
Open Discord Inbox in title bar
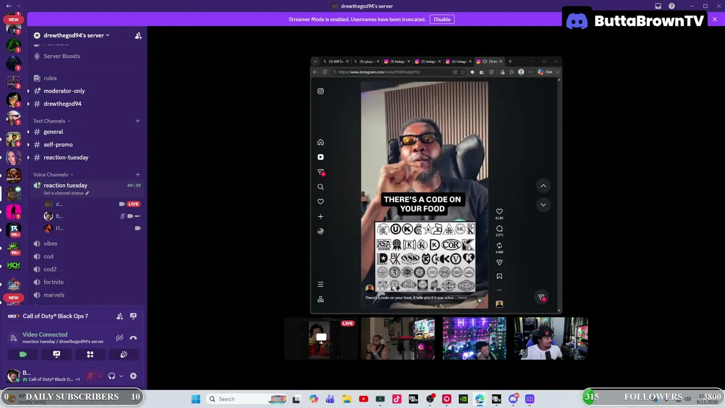[658, 6]
